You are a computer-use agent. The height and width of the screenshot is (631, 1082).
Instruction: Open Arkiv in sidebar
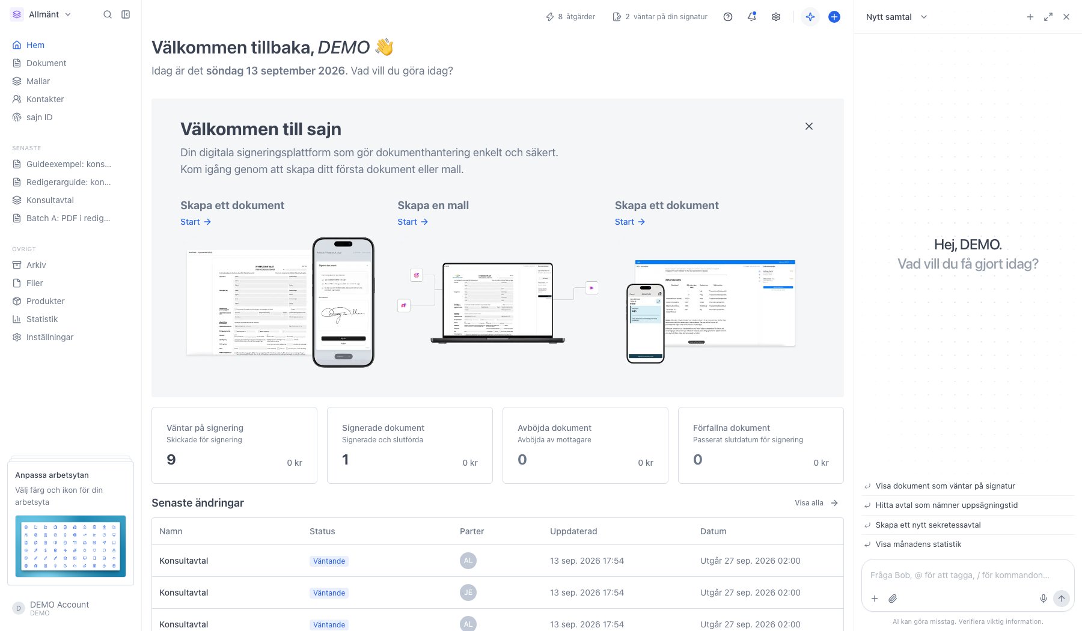click(x=70, y=265)
